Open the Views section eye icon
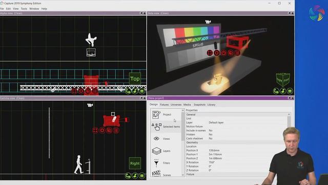 156,139
